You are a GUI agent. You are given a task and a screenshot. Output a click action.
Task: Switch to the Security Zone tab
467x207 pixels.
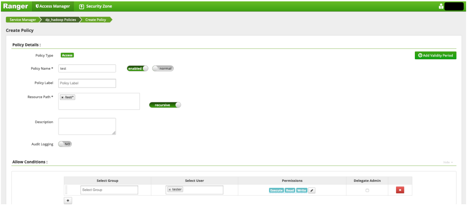(96, 6)
